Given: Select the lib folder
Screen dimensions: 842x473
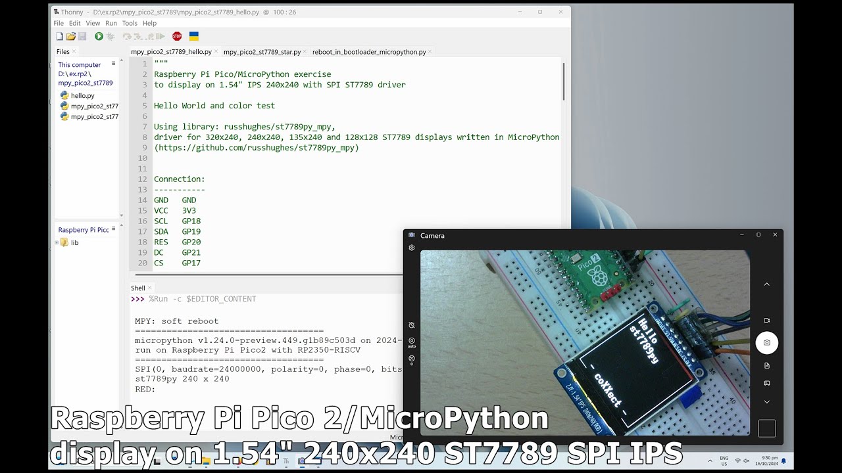Looking at the screenshot, I should coord(70,242).
